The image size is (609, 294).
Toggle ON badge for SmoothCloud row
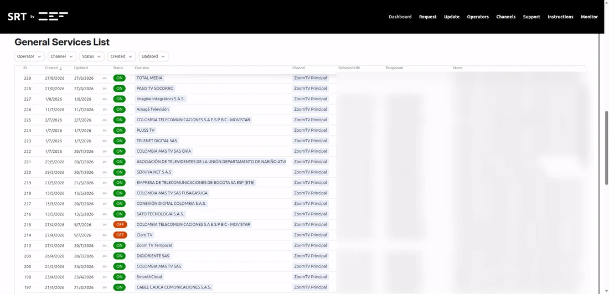click(x=119, y=277)
